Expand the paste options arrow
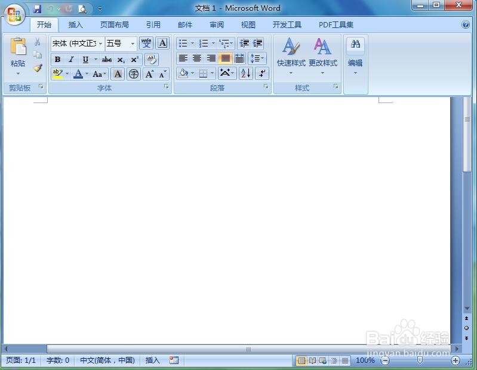Viewport: 477px width, 370px height. (18, 73)
